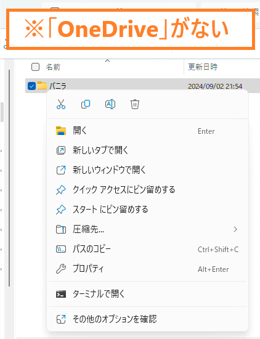The height and width of the screenshot is (339, 260).
Task: Click the Delete trash can icon
Action: point(135,104)
